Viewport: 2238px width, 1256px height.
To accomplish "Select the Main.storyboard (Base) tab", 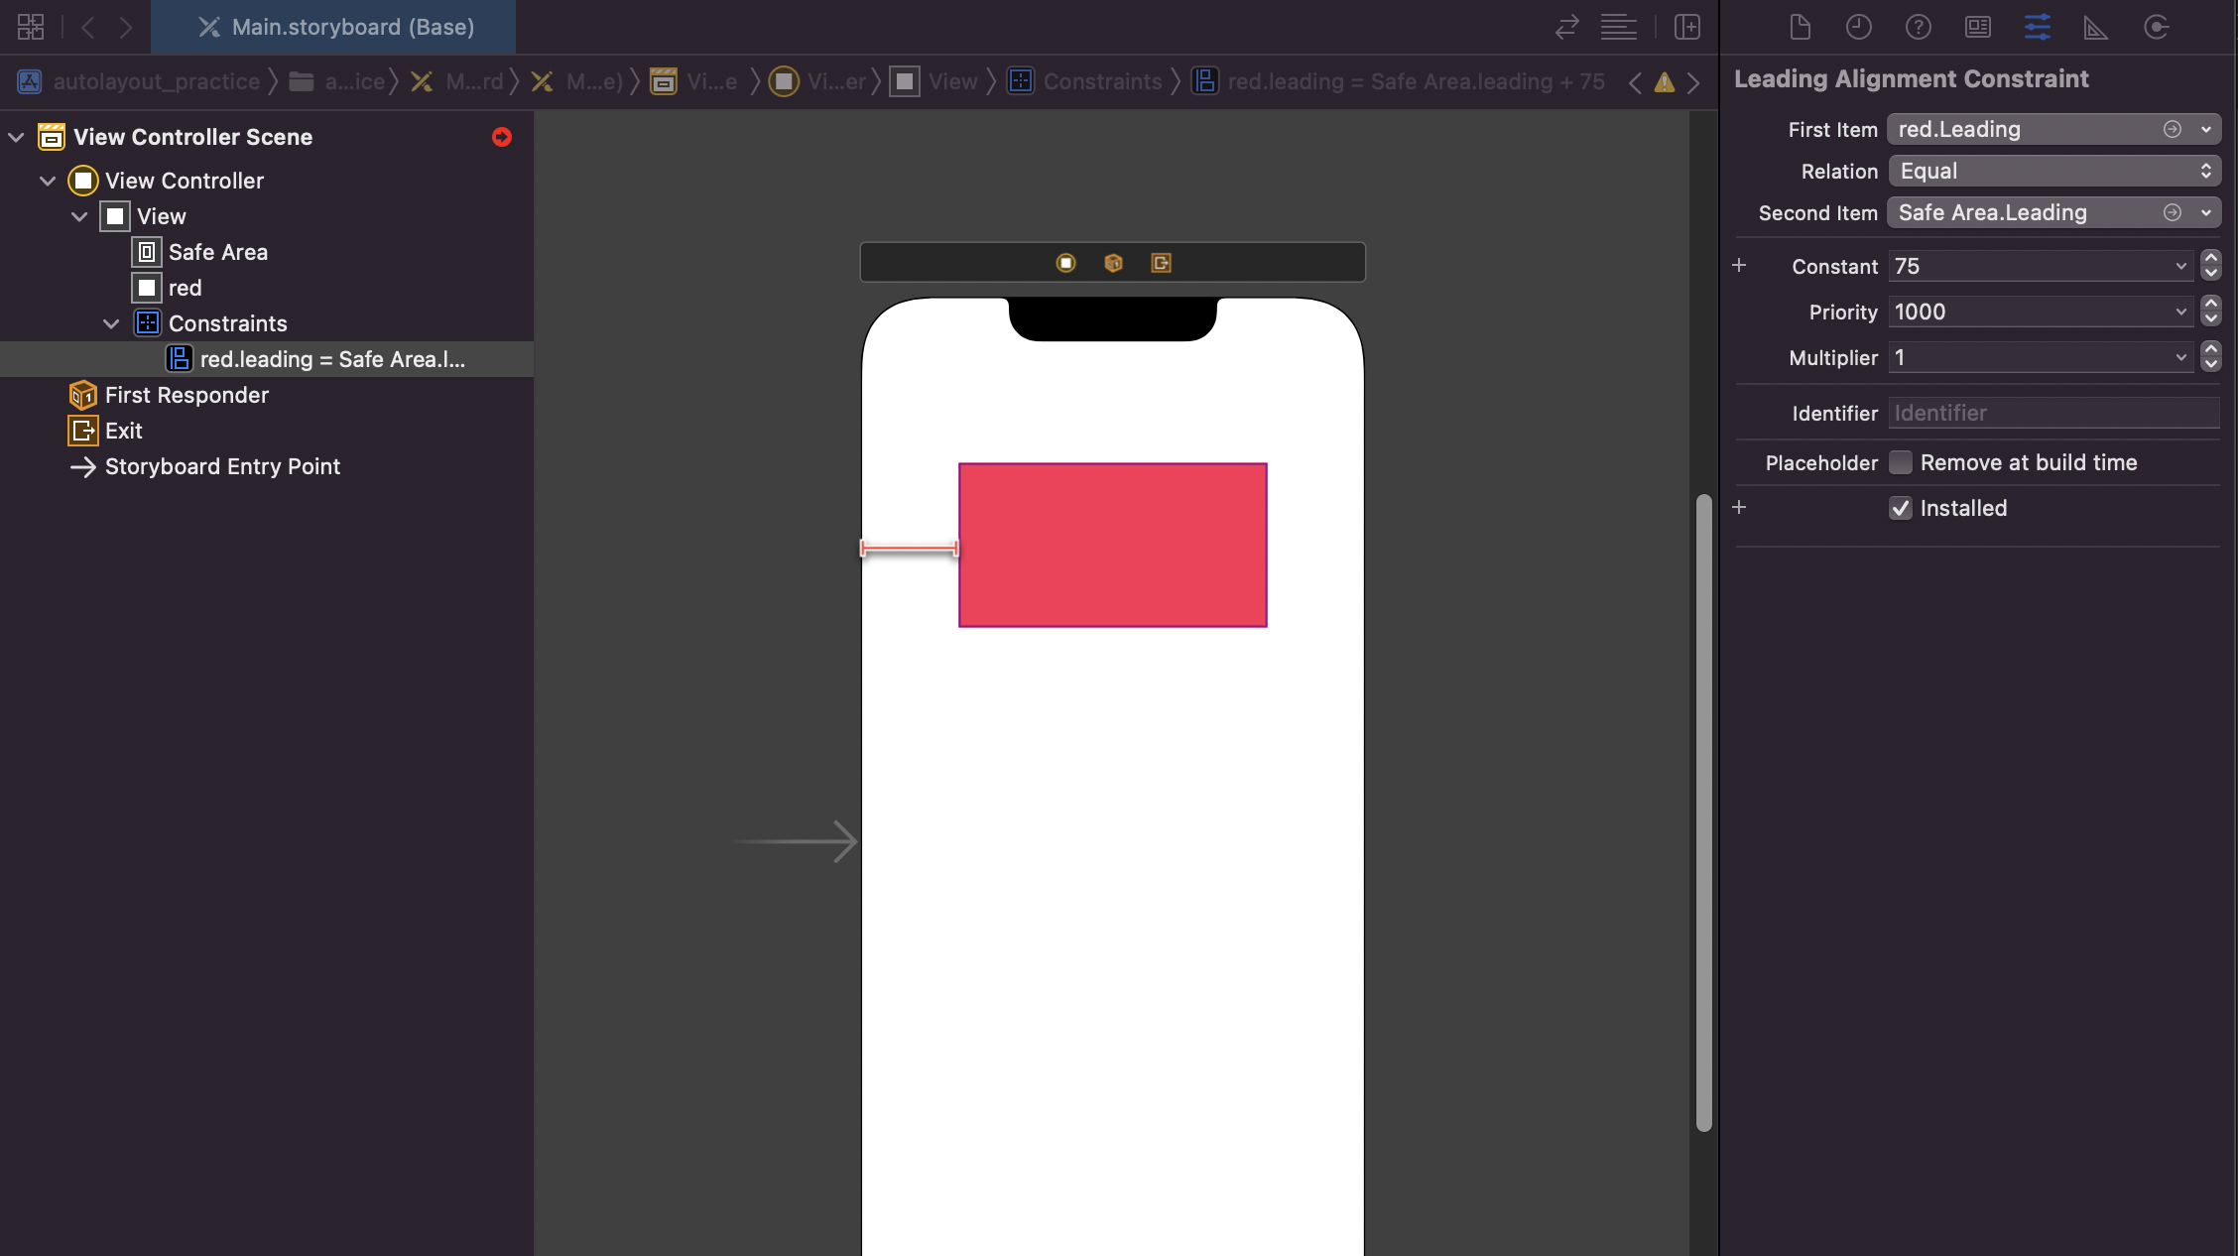I will coord(335,27).
